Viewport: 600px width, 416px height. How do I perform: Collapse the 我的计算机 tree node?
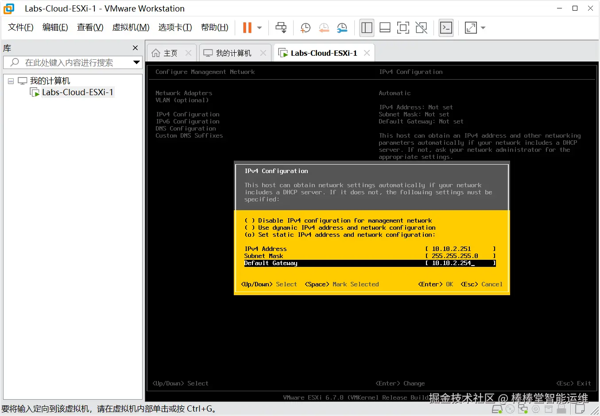(11, 81)
